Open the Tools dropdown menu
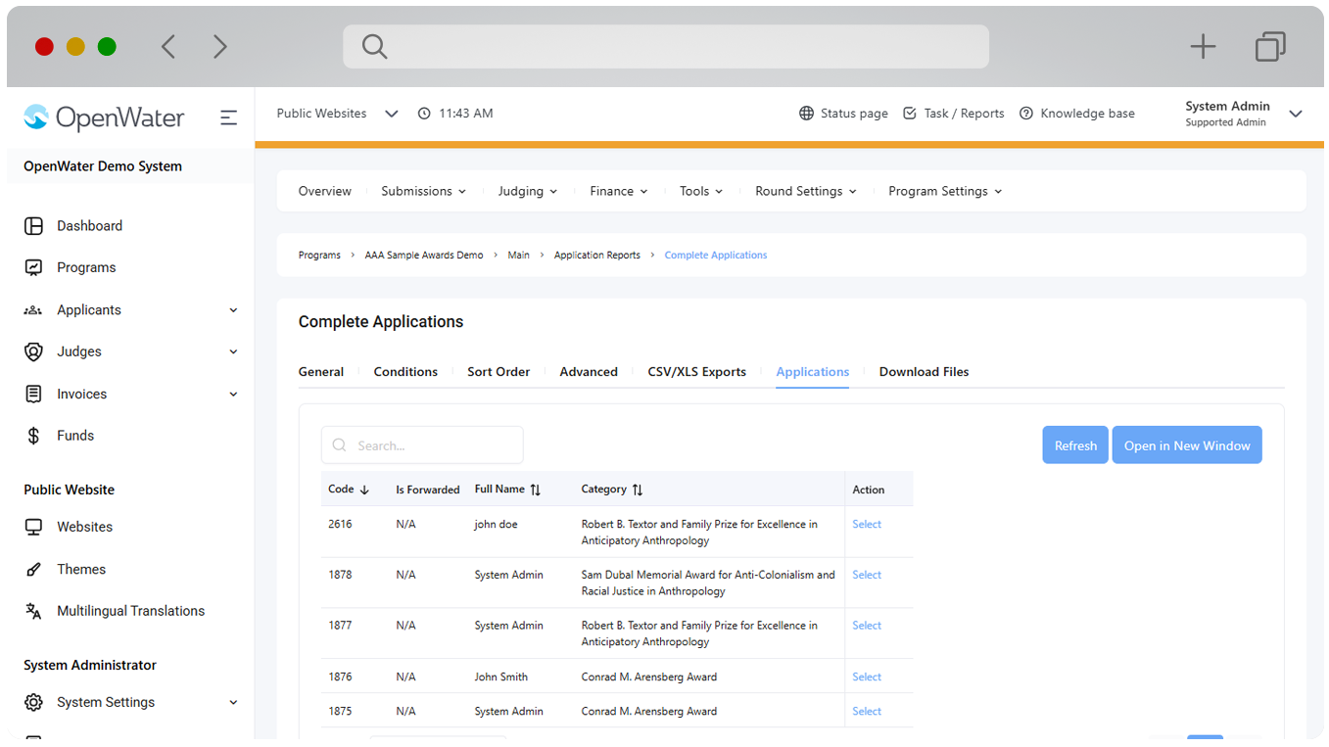Screen dimensions: 1329x747 point(701,191)
